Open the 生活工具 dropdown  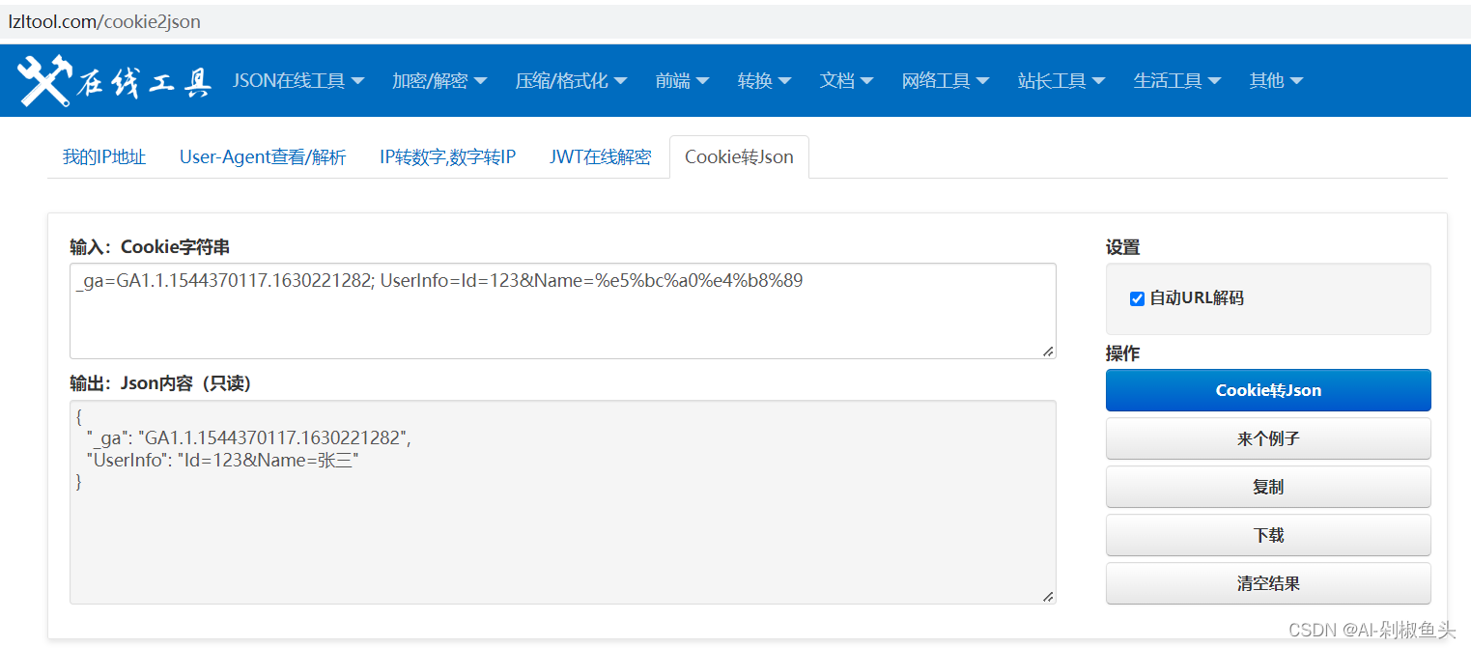point(1176,80)
